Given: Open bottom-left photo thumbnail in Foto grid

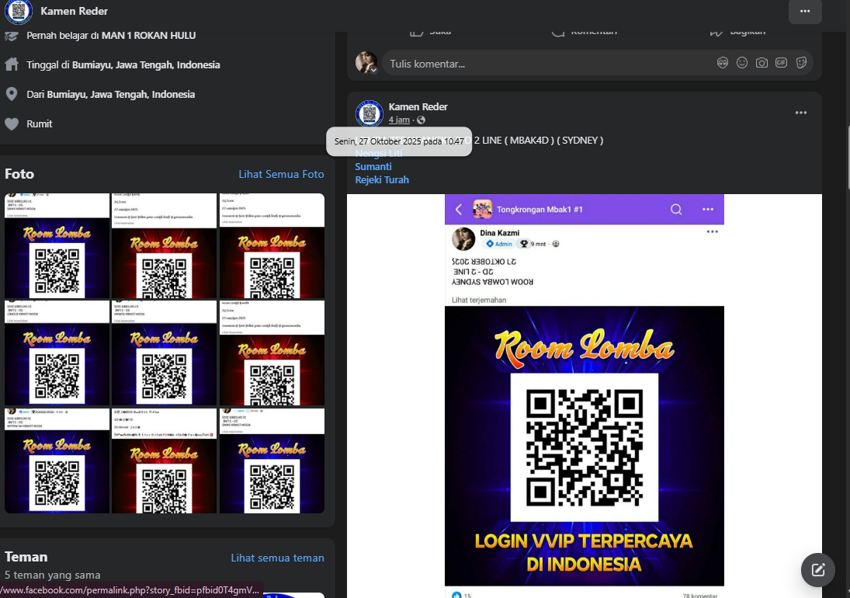Looking at the screenshot, I should (57, 461).
